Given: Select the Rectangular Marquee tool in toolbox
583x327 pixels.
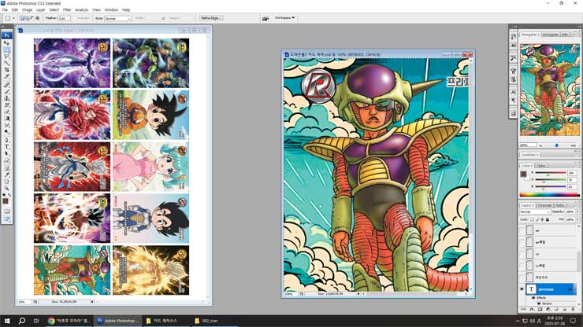Looking at the screenshot, I should tap(6, 50).
